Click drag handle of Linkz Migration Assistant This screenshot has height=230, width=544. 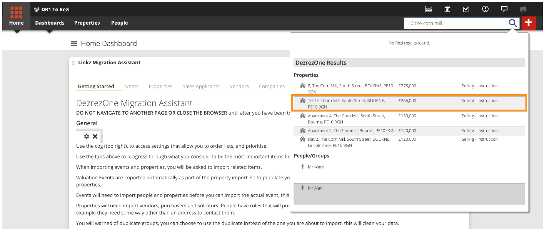pyautogui.click(x=73, y=63)
